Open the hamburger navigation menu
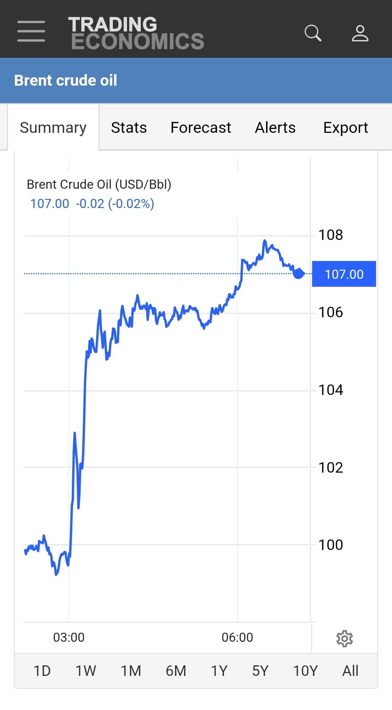This screenshot has height=710, width=392. tap(31, 31)
